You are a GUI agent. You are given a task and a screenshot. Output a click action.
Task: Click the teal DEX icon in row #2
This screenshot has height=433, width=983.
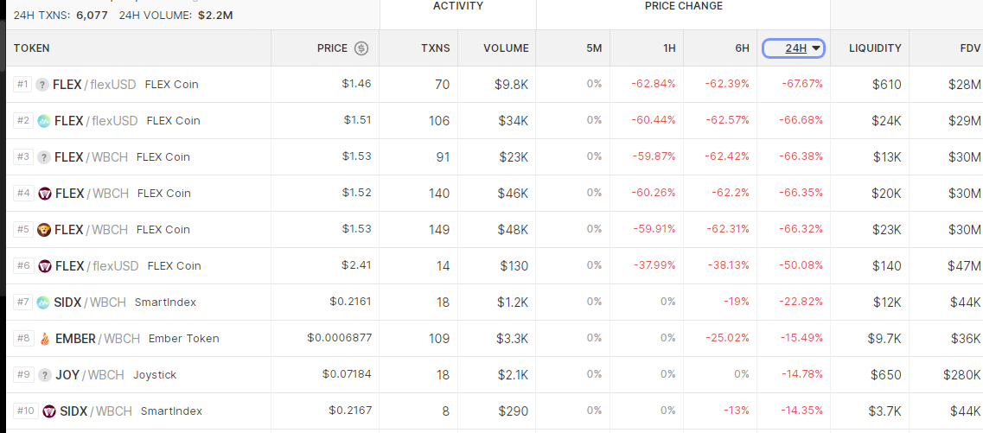[44, 121]
